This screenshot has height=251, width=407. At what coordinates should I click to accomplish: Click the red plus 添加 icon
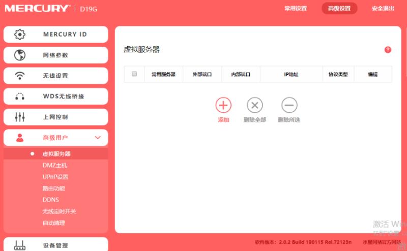(x=223, y=105)
